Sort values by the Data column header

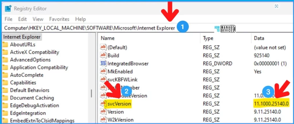click(x=259, y=38)
